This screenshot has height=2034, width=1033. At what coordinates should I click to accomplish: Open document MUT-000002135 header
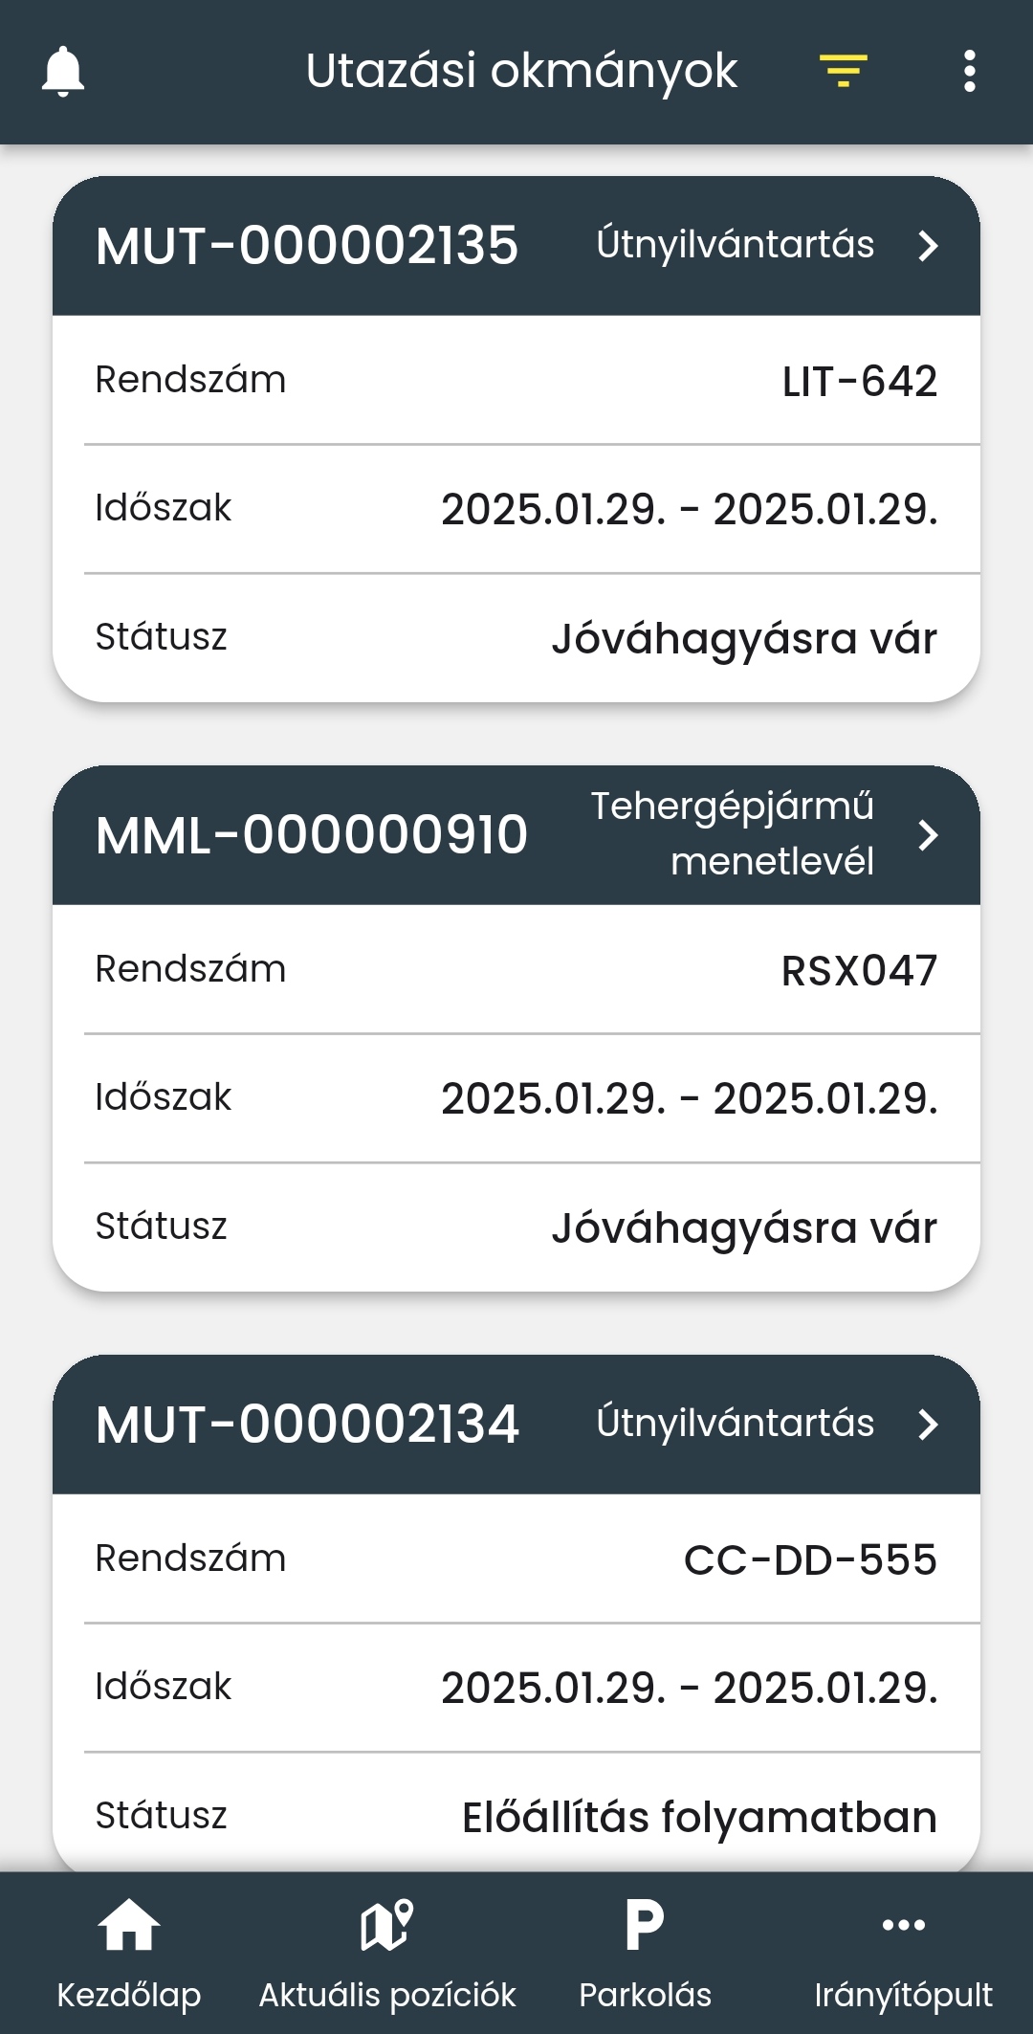click(307, 246)
